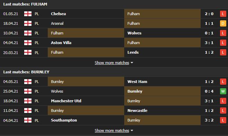Open the Chelsea team link
The width and height of the screenshot is (228, 136).
click(58, 14)
